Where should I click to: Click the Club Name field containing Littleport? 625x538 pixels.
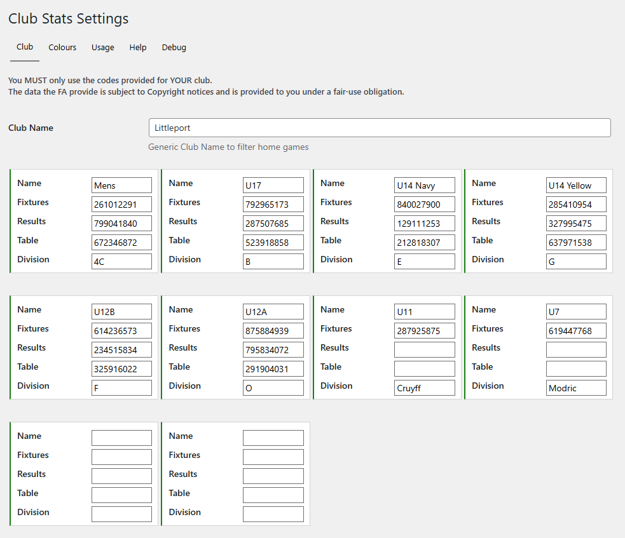tap(379, 128)
